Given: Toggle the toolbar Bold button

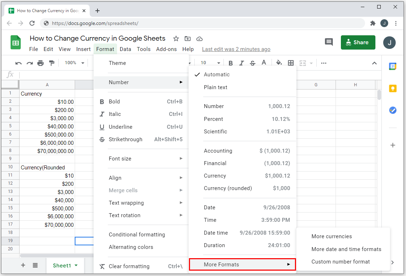Looking at the screenshot, I should pos(231,63).
